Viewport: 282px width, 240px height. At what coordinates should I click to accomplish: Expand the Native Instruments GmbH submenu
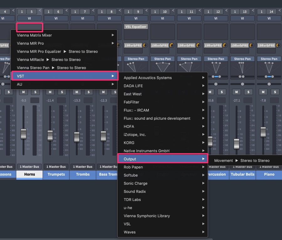coord(163,151)
